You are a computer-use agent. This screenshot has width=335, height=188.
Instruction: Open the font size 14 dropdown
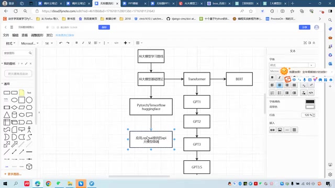(49, 43)
